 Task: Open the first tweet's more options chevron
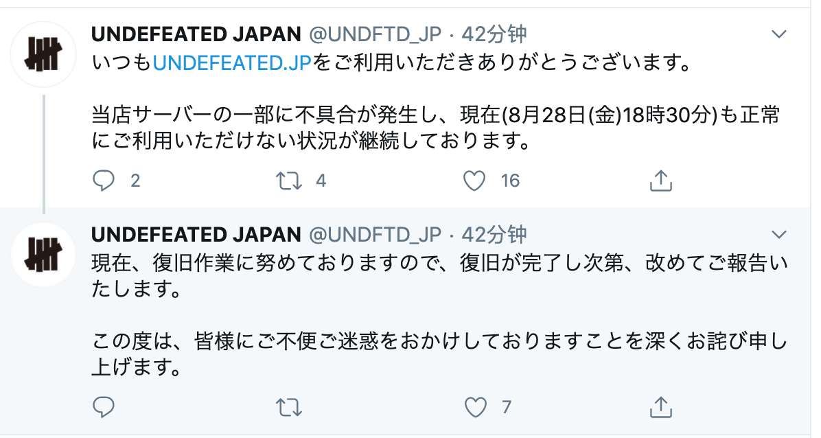779,34
